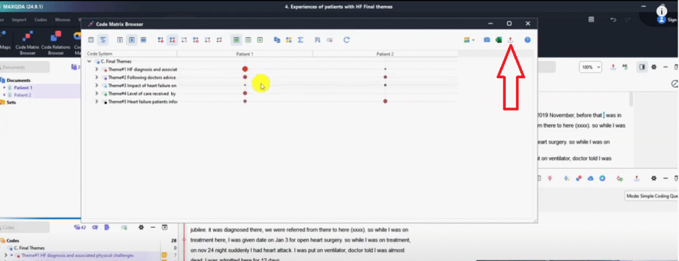This screenshot has height=261, width=679.
Task: Toggle the names, columns: none display mode
Action: click(120, 40)
